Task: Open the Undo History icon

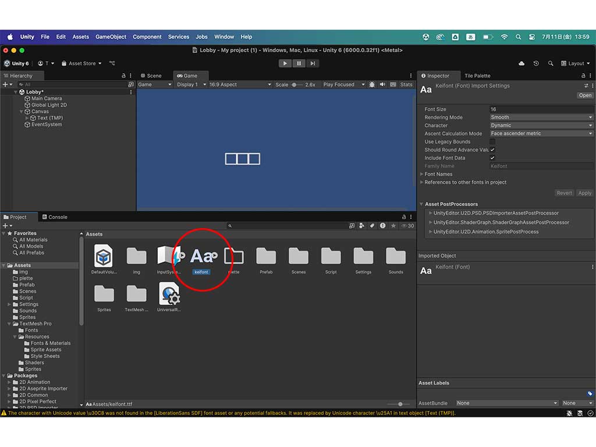Action: coord(535,63)
